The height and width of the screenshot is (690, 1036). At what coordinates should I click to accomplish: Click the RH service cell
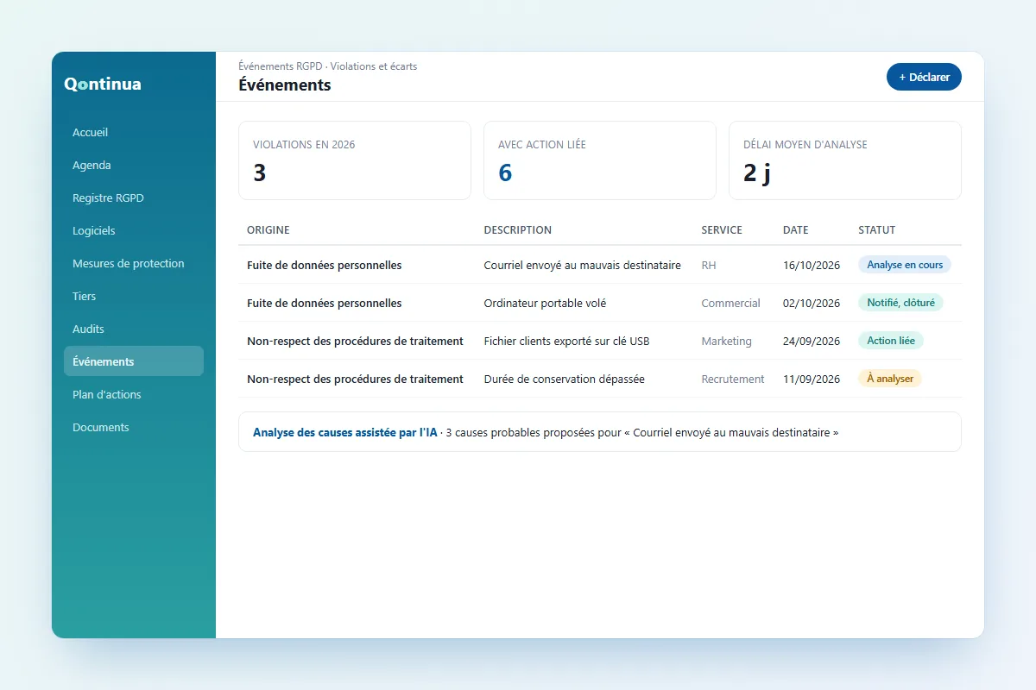[x=709, y=266]
